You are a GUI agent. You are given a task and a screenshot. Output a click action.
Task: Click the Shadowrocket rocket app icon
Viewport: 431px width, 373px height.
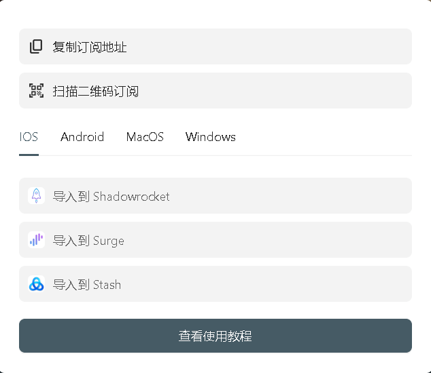36,195
